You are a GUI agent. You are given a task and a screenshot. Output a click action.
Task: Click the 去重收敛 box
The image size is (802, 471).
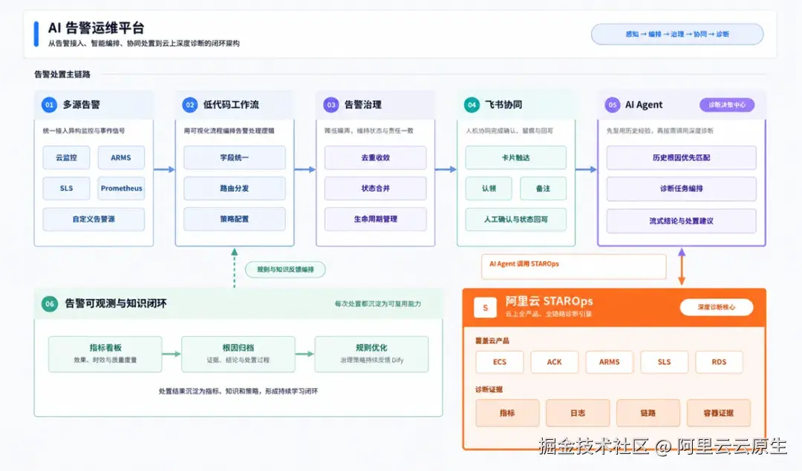pyautogui.click(x=376, y=157)
